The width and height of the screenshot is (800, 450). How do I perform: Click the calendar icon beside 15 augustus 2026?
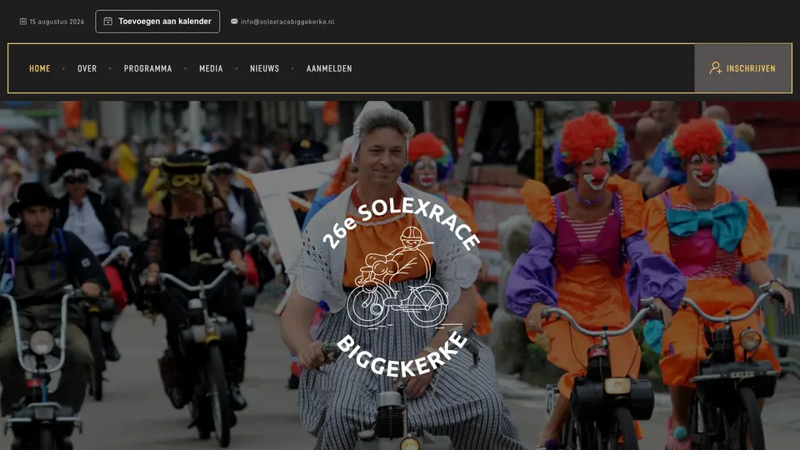tap(23, 22)
